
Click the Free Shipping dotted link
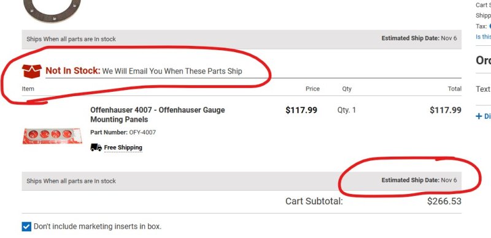coord(123,147)
